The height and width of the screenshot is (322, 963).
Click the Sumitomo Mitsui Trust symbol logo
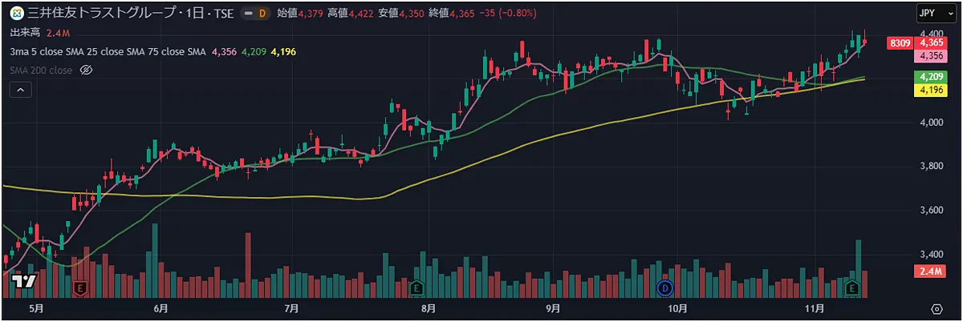point(15,14)
